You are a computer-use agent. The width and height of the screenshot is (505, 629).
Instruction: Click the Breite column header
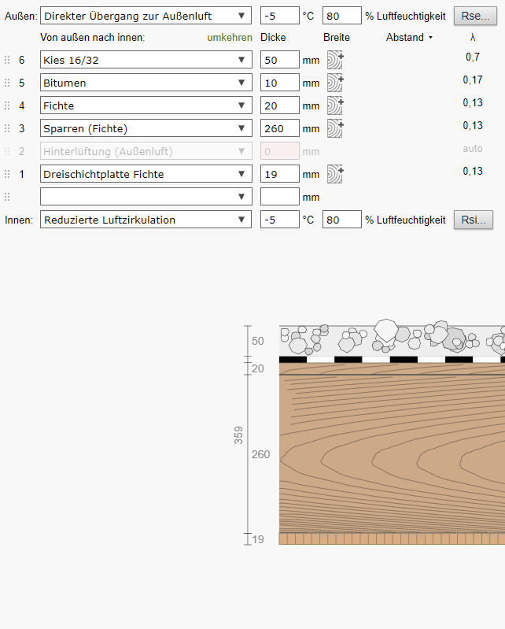click(x=337, y=37)
